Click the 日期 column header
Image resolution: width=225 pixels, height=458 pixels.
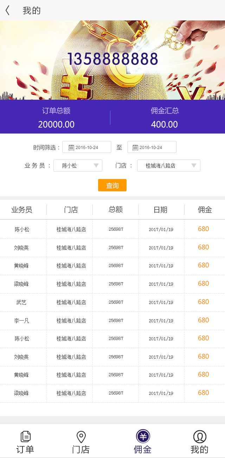click(x=161, y=210)
